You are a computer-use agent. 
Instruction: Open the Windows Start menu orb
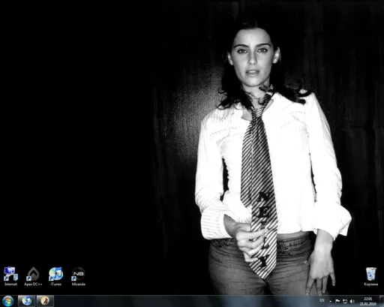point(8,301)
